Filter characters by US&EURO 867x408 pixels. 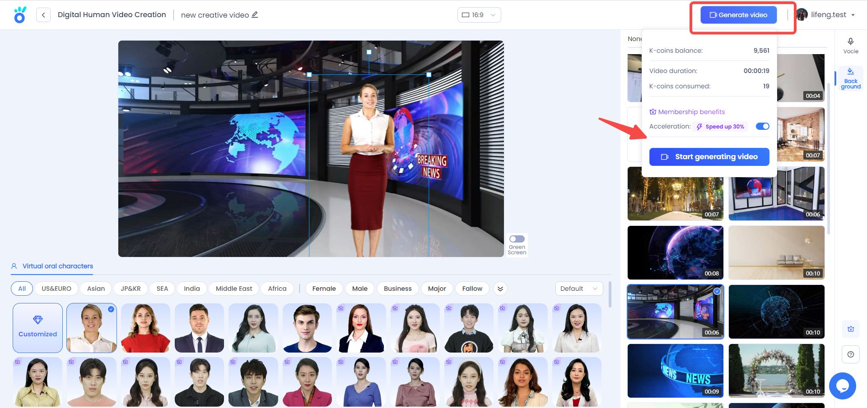coord(56,289)
